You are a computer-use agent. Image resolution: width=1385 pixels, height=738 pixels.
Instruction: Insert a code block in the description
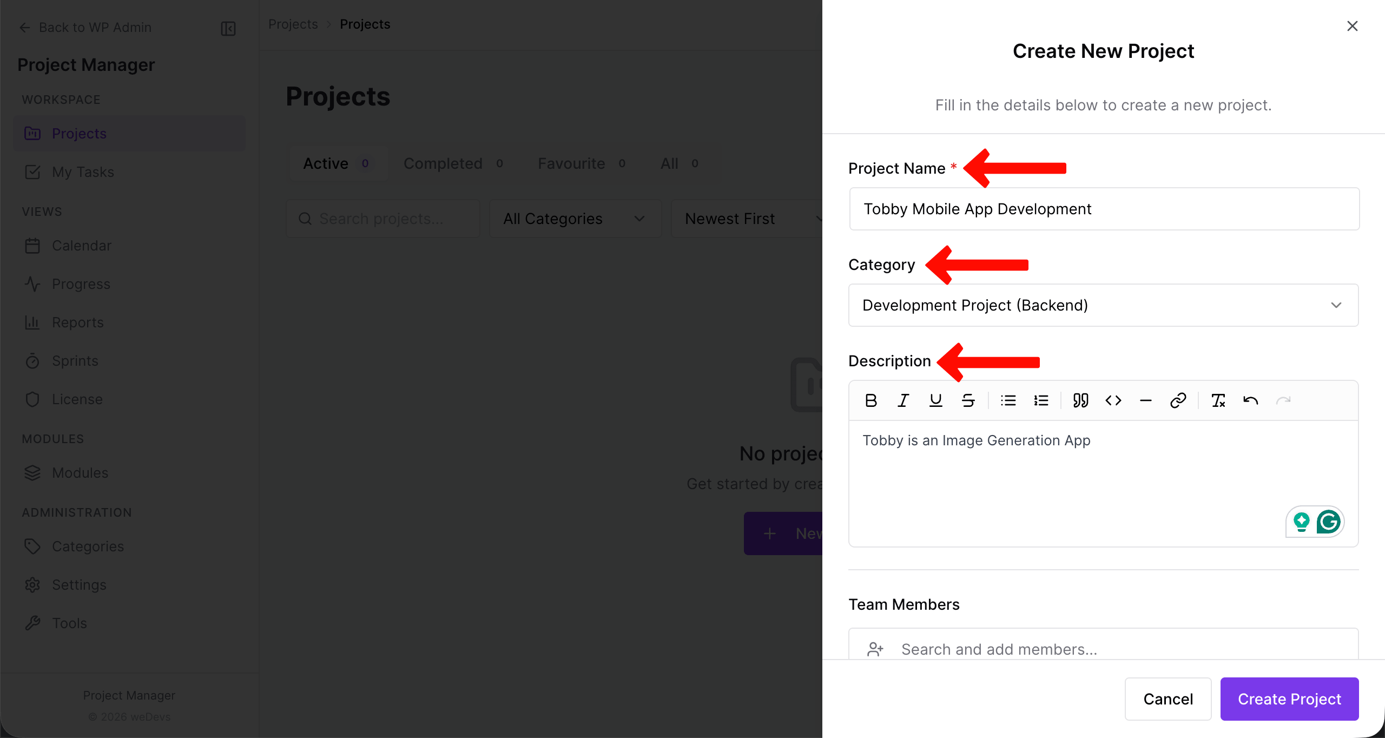pos(1113,400)
